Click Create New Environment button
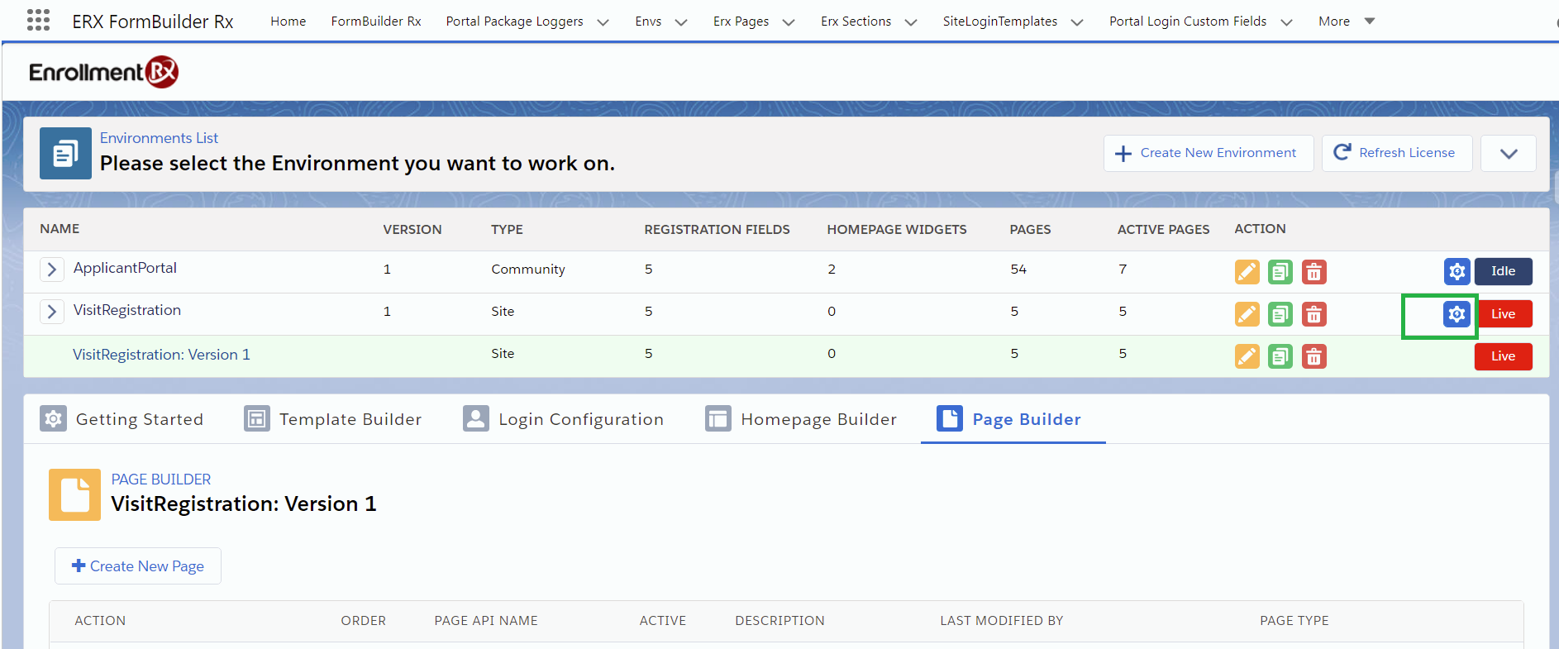Screen dimensions: 1559x649 pyautogui.click(x=1208, y=154)
